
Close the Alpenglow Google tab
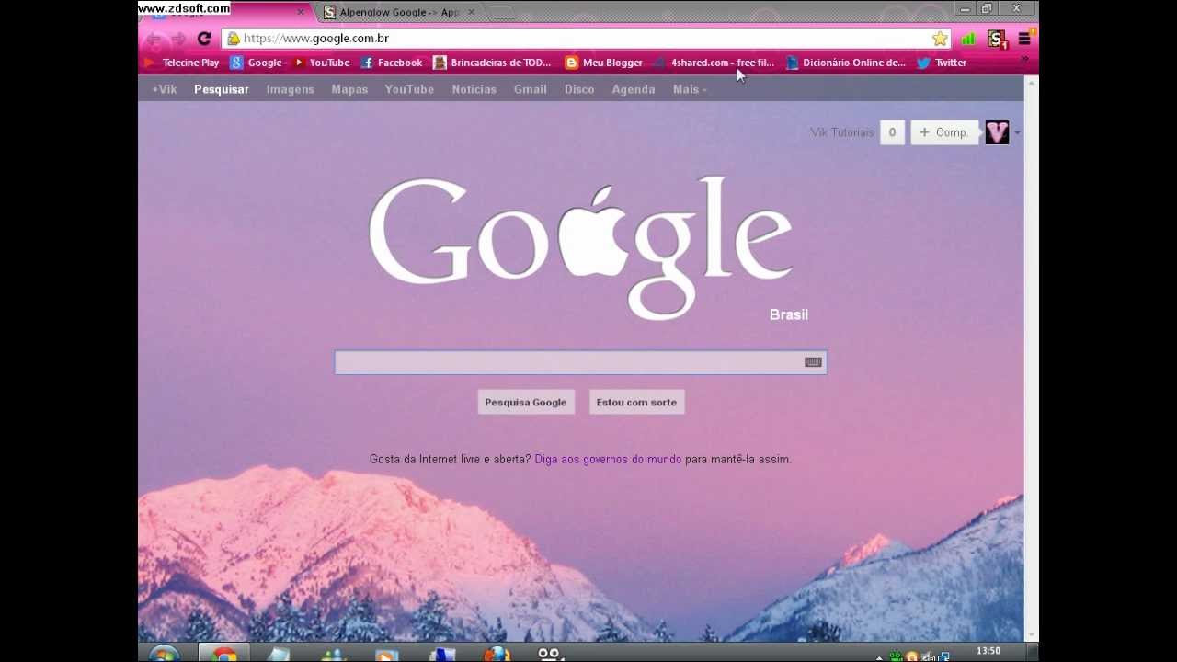(x=472, y=12)
